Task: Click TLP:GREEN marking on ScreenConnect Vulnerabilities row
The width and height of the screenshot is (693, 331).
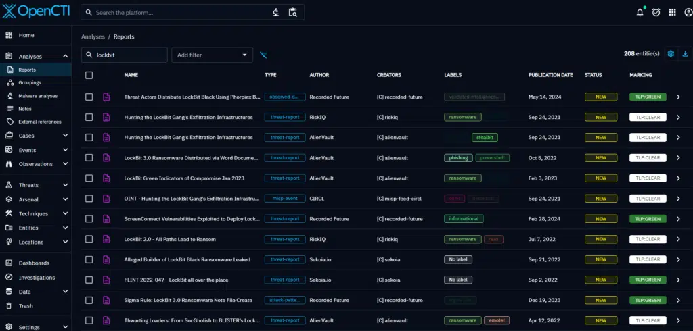Action: (x=648, y=219)
